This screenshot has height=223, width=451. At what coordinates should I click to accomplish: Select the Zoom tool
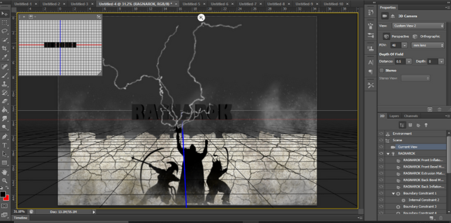pos(5,181)
